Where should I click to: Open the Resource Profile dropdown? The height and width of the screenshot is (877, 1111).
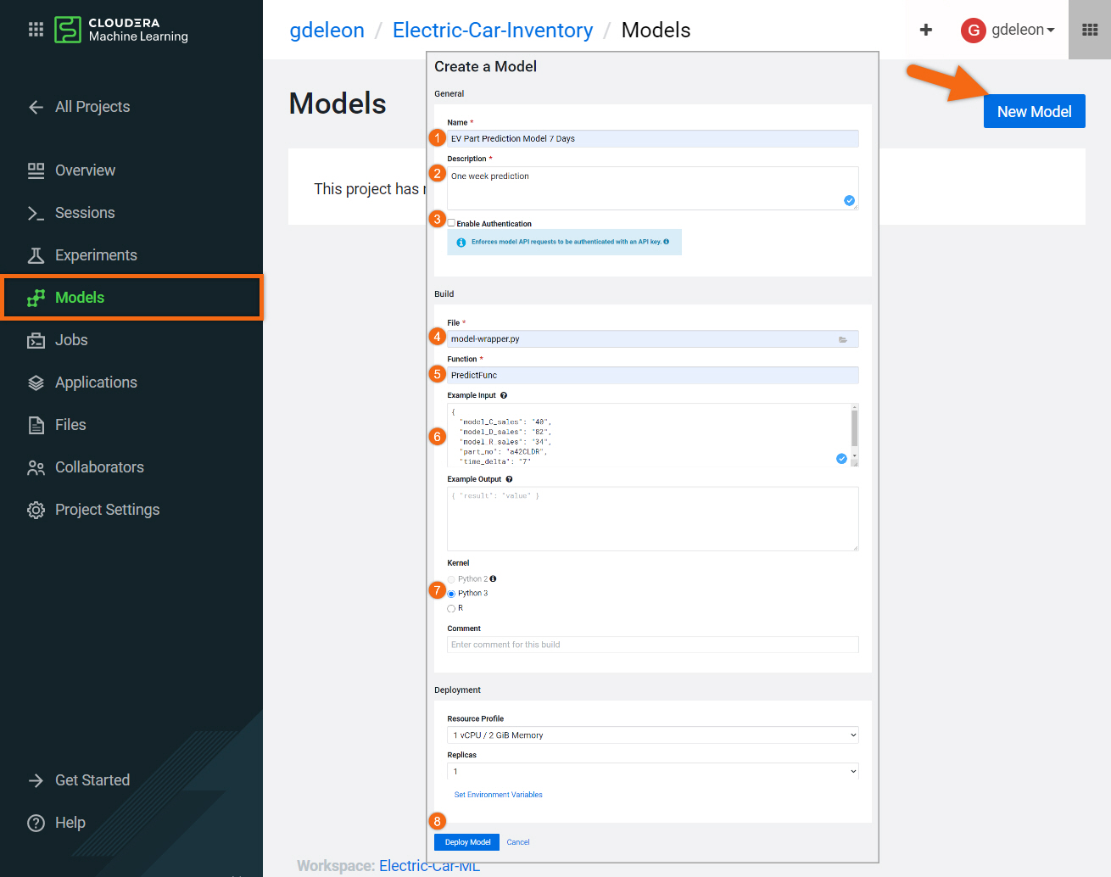point(652,735)
